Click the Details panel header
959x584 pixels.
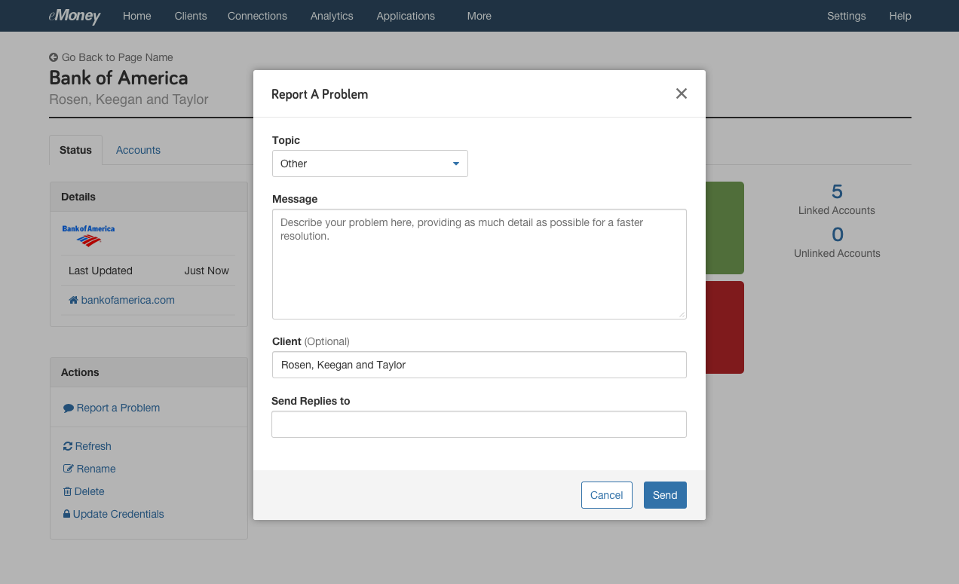click(x=149, y=197)
